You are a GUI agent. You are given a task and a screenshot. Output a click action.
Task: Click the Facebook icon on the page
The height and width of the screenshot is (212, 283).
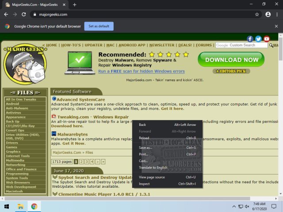[x=250, y=39]
